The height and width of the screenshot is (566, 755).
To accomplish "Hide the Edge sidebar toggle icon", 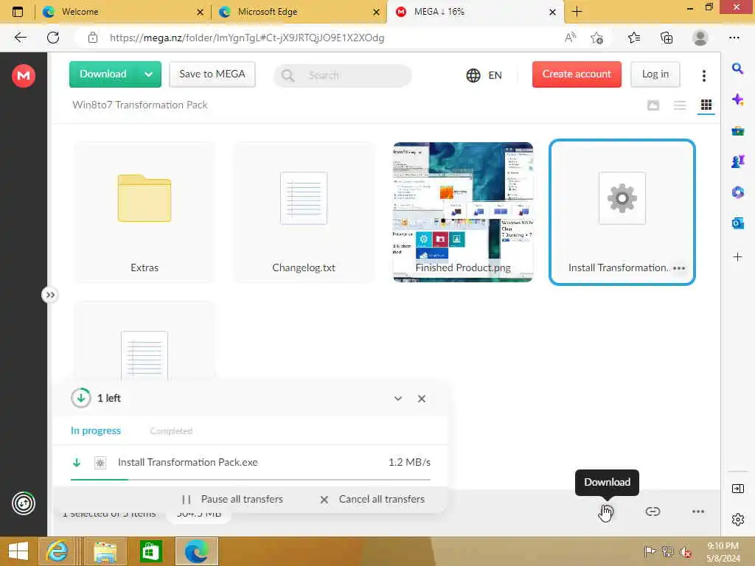I will pos(737,489).
